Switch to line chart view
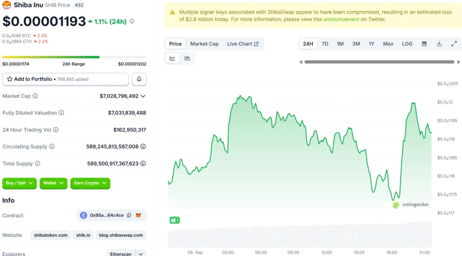Viewport: 462px width, 256px height. click(x=172, y=58)
